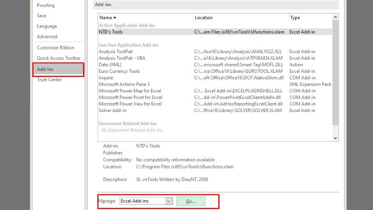Screen dimensions: 373x210
Task: Select Language in the options sidebar
Action: click(47, 26)
